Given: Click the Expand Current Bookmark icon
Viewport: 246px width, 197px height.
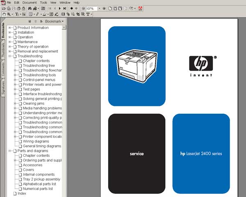Looking at the screenshot, I should [x=41, y=21].
